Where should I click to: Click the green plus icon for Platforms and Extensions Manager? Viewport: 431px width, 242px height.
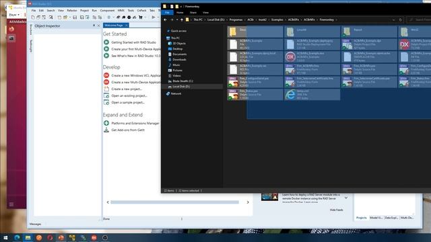click(106, 123)
